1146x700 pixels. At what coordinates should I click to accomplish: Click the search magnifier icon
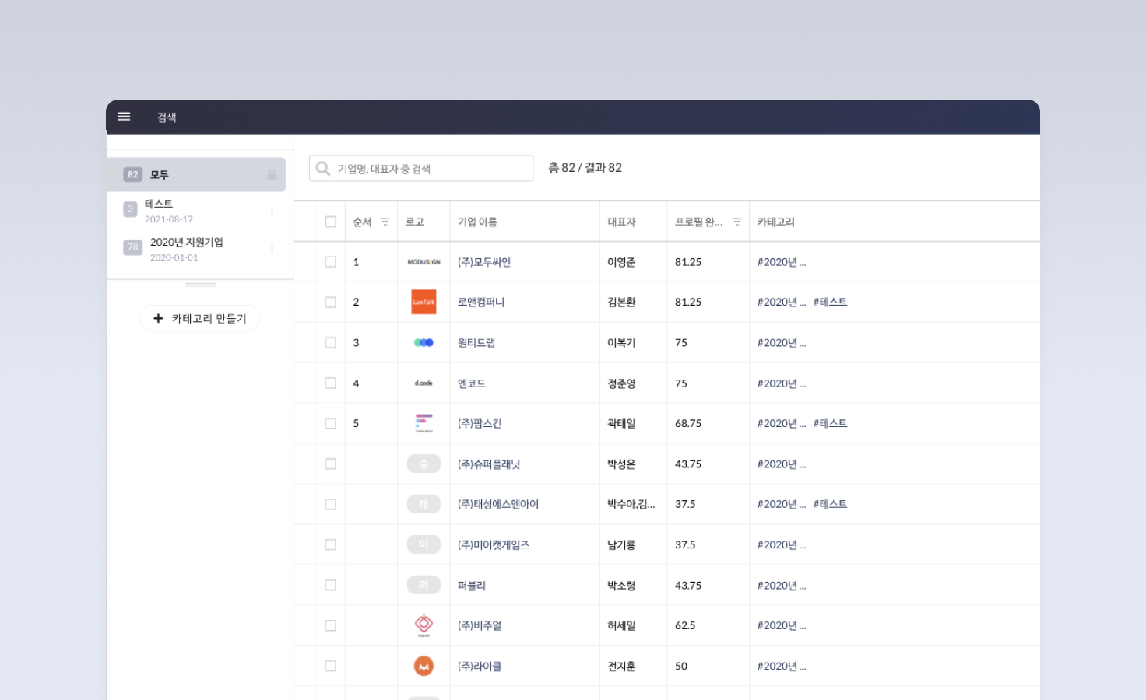pos(323,169)
